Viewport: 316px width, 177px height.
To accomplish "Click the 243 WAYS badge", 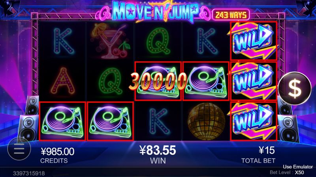I will click(231, 15).
